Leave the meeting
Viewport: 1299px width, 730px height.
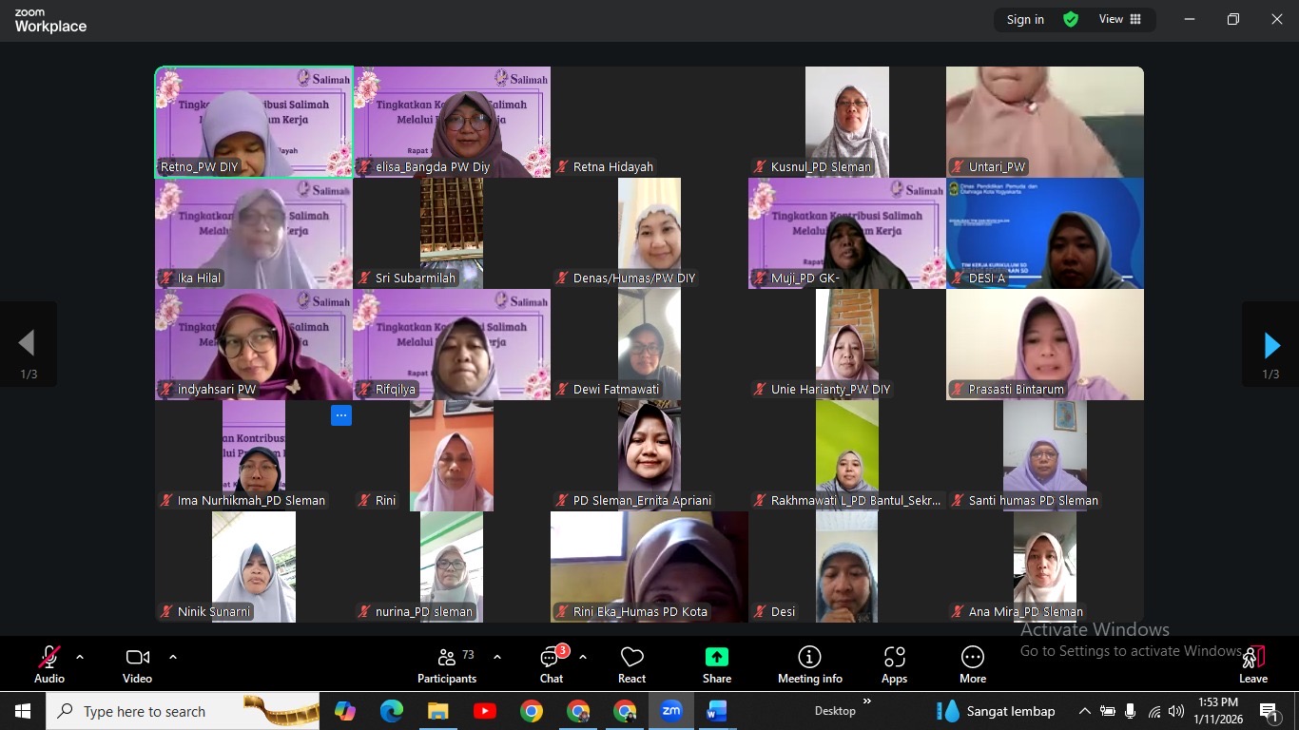1252,664
